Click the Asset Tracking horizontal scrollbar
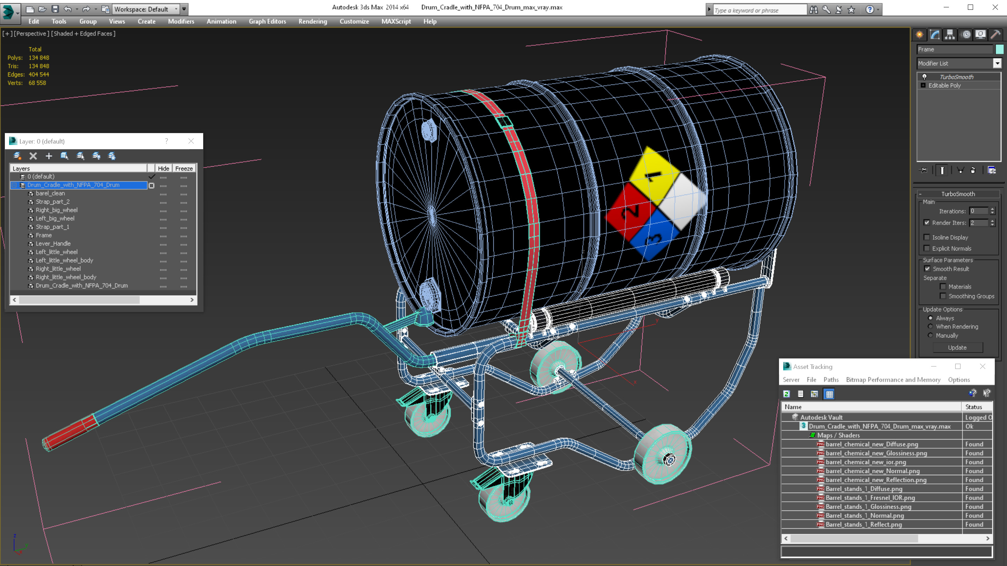The height and width of the screenshot is (566, 1007). pyautogui.click(x=887, y=539)
